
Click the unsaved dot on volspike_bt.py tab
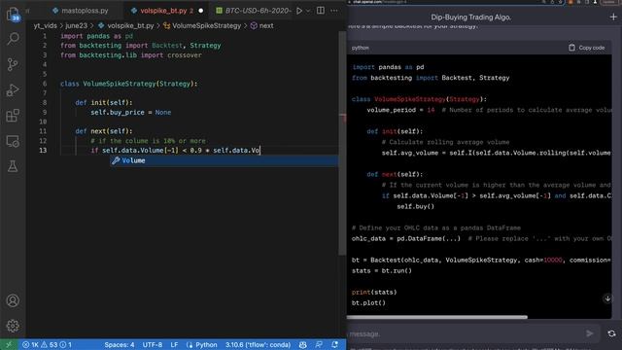point(201,11)
